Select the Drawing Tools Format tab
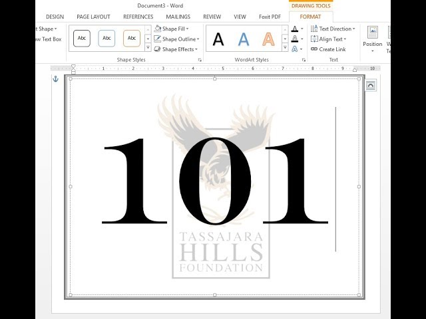This screenshot has height=319, width=426. [x=310, y=17]
